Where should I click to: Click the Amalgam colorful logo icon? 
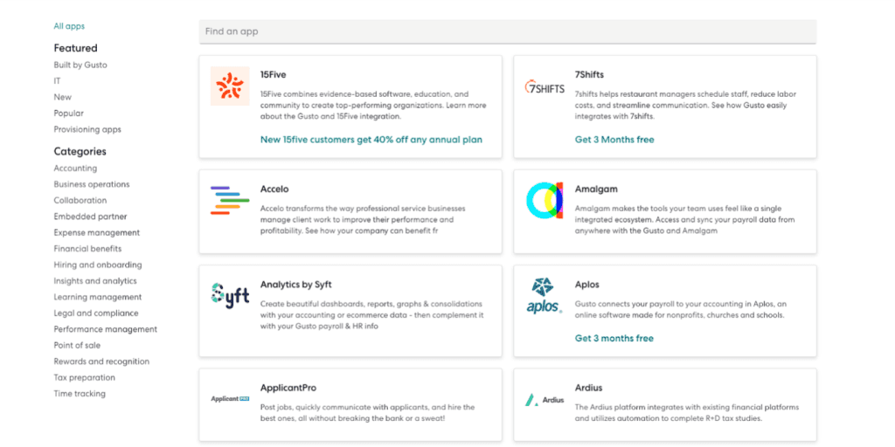(x=545, y=200)
